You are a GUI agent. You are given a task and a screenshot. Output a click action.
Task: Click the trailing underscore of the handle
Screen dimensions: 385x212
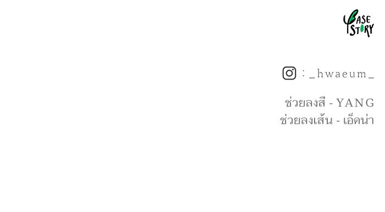[x=371, y=78]
